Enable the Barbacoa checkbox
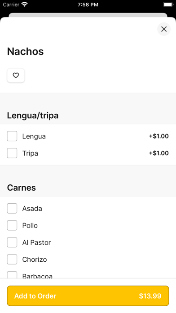The height and width of the screenshot is (313, 176). [x=12, y=275]
